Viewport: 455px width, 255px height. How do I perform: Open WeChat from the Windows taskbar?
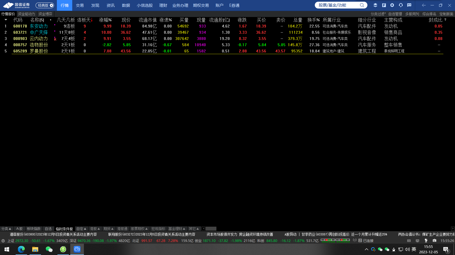[x=49, y=249]
